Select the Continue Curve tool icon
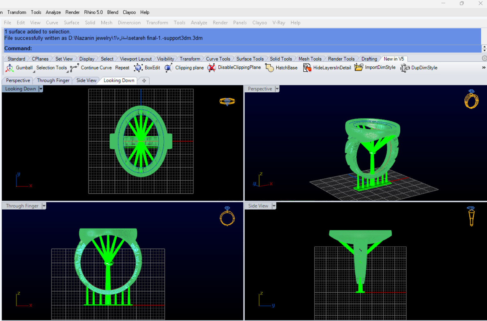The image size is (487, 321). pos(74,68)
